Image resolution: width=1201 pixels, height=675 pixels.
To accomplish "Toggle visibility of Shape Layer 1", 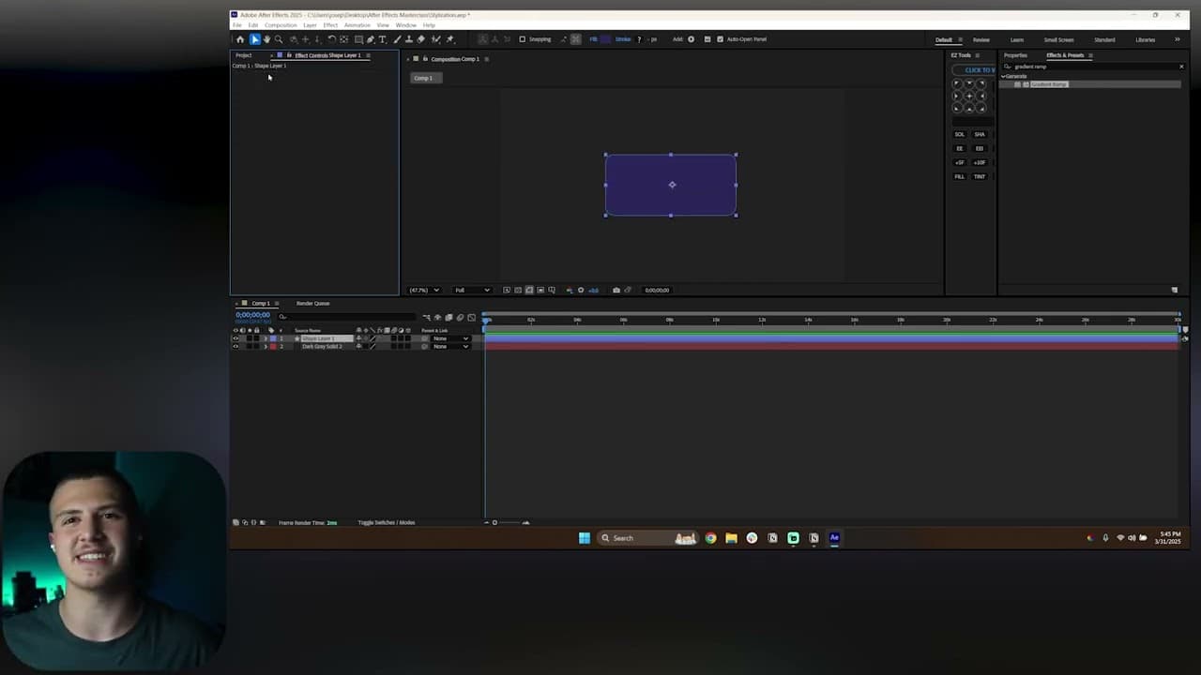I will click(235, 338).
